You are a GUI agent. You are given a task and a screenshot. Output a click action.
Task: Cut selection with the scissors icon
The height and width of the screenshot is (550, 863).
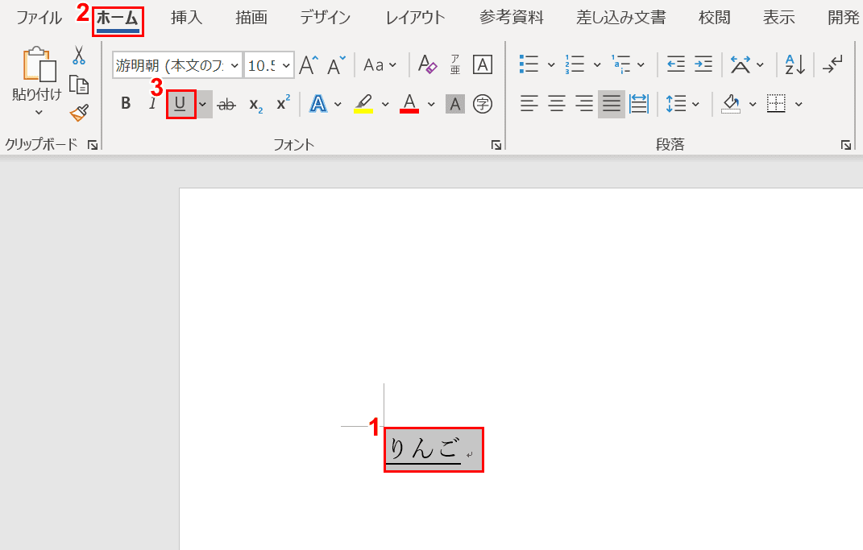pos(79,55)
